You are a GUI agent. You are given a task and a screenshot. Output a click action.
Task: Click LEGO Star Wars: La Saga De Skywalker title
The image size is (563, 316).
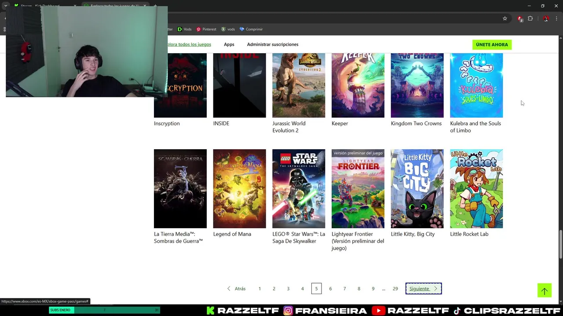pos(299,237)
